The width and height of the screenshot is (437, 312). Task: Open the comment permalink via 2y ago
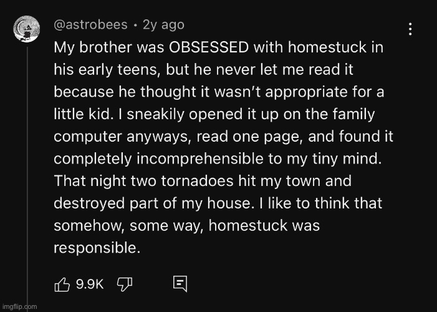[163, 25]
